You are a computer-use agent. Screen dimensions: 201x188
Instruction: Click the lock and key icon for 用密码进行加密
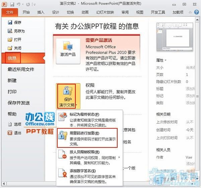[x=63, y=135]
